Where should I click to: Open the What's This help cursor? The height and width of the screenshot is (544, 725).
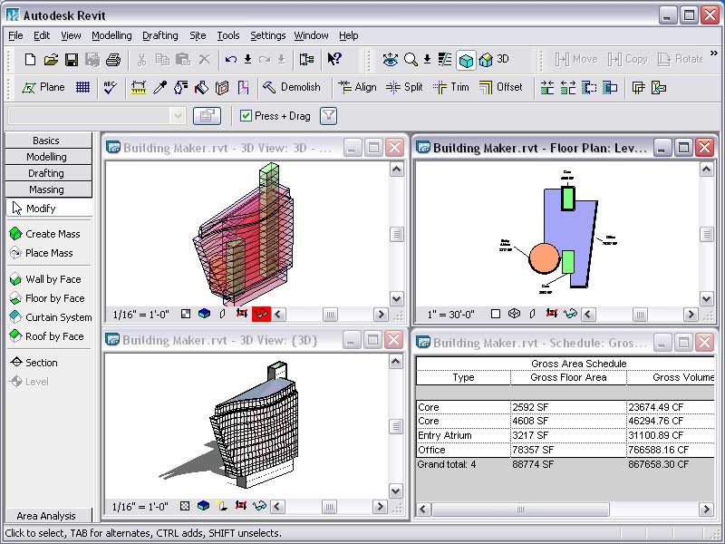tap(333, 59)
